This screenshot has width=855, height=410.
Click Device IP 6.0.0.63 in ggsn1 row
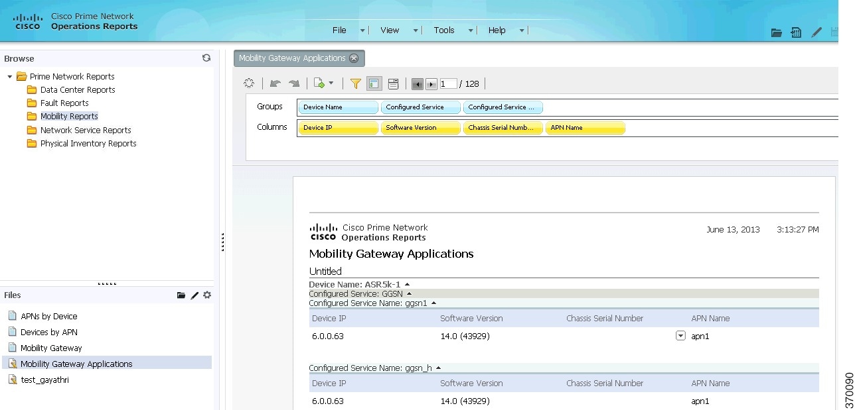coord(328,336)
